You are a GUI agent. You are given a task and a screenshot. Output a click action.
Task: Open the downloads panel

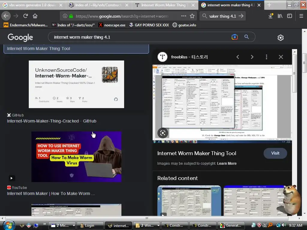(x=271, y=16)
